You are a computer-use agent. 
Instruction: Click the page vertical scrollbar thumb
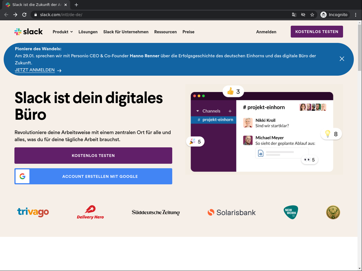tap(359, 47)
